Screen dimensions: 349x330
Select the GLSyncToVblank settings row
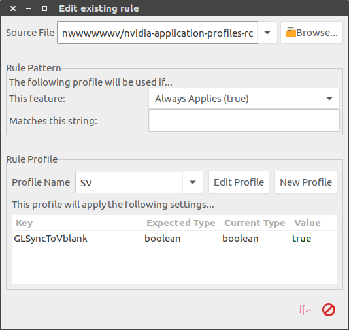(x=174, y=239)
